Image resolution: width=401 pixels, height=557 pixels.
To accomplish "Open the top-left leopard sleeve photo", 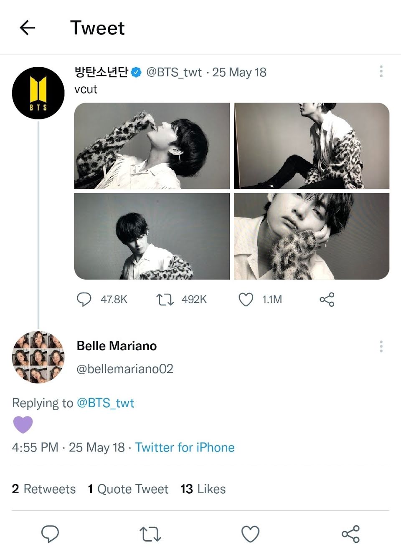I will point(152,146).
